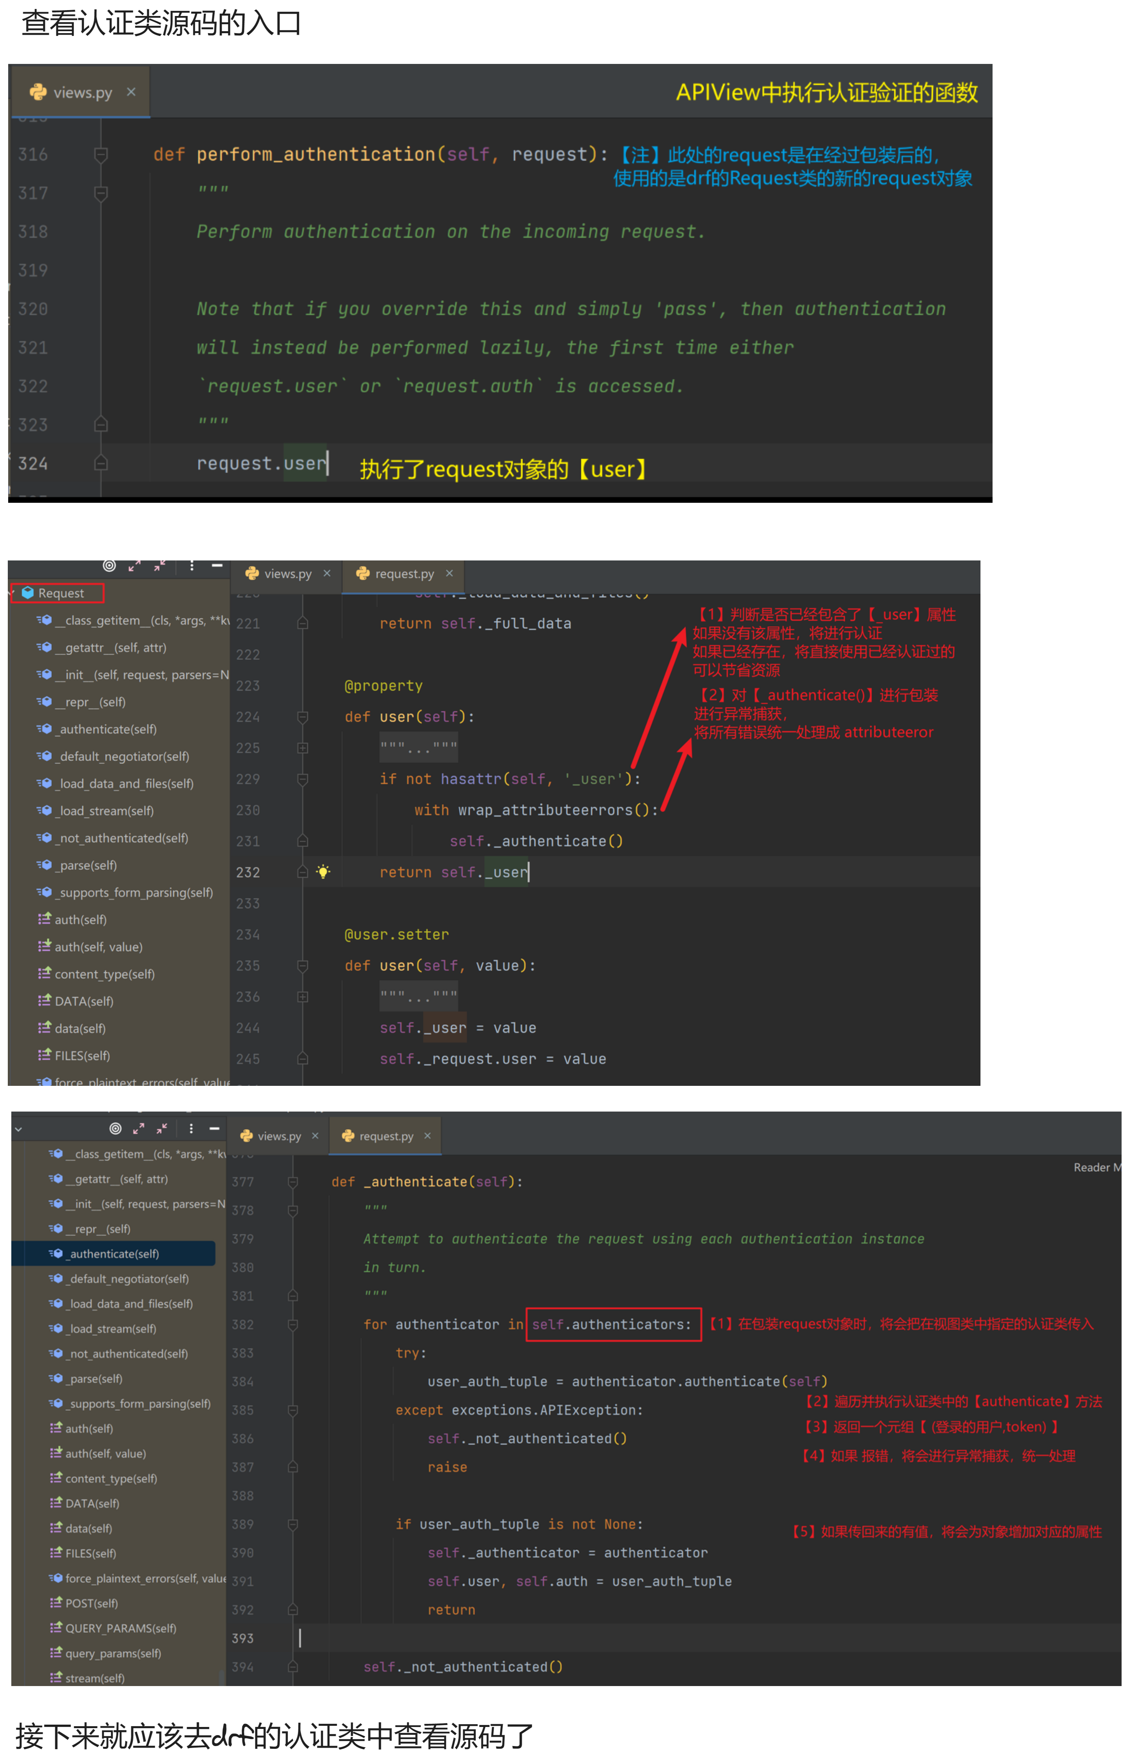
Task: Fold the if not hasattr block at line 229
Action: [x=303, y=779]
